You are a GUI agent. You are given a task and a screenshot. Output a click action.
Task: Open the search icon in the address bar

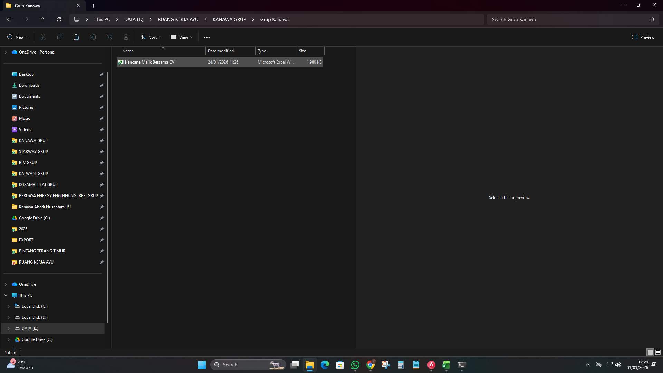click(652, 19)
